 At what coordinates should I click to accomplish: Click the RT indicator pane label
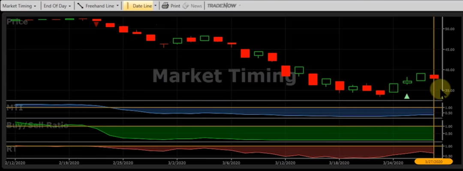[12, 149]
